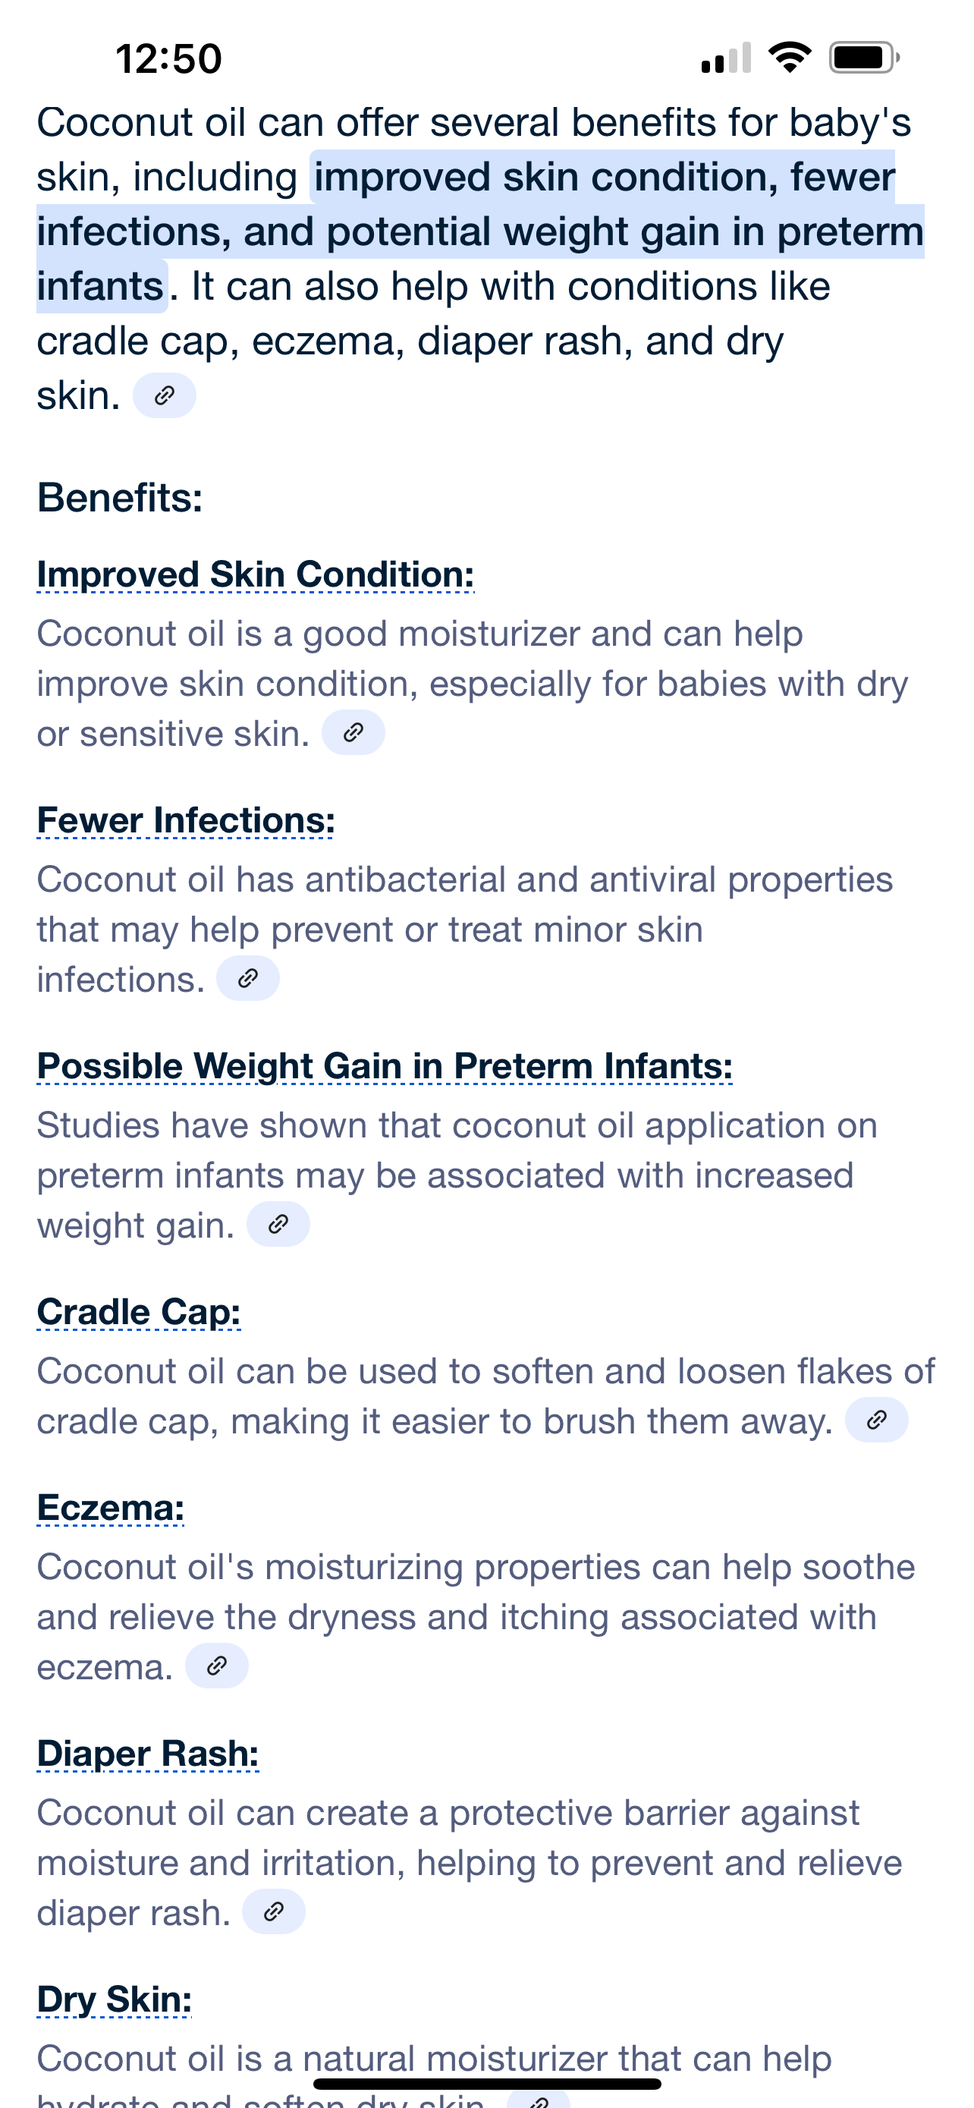Tap the home indicator bar at the bottom
This screenshot has width=974, height=2108.
[486, 2084]
